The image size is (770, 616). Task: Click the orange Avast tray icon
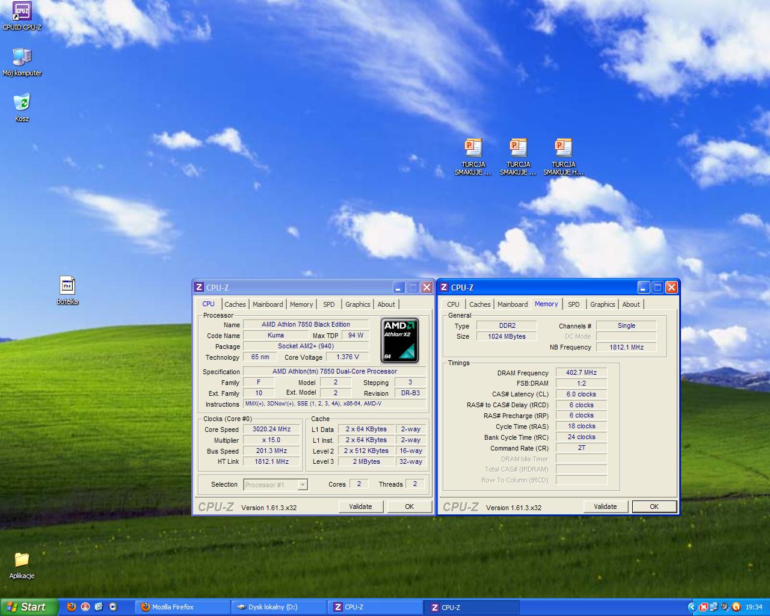(x=736, y=607)
